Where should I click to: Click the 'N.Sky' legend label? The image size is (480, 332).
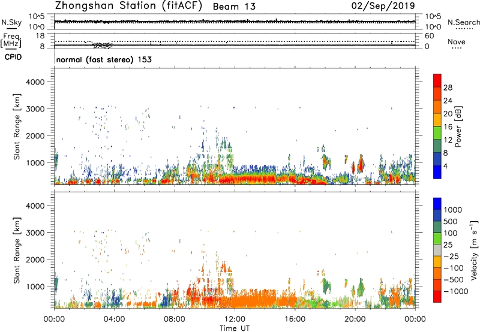pyautogui.click(x=11, y=22)
